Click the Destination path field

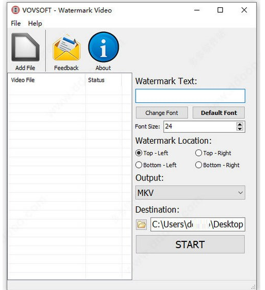click(x=197, y=224)
